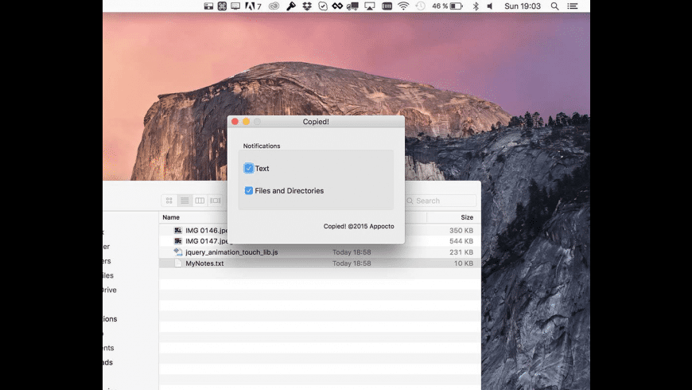Viewport: 692px width, 390px height.
Task: Toggle the Files and Directories checkbox
Action: click(x=249, y=191)
